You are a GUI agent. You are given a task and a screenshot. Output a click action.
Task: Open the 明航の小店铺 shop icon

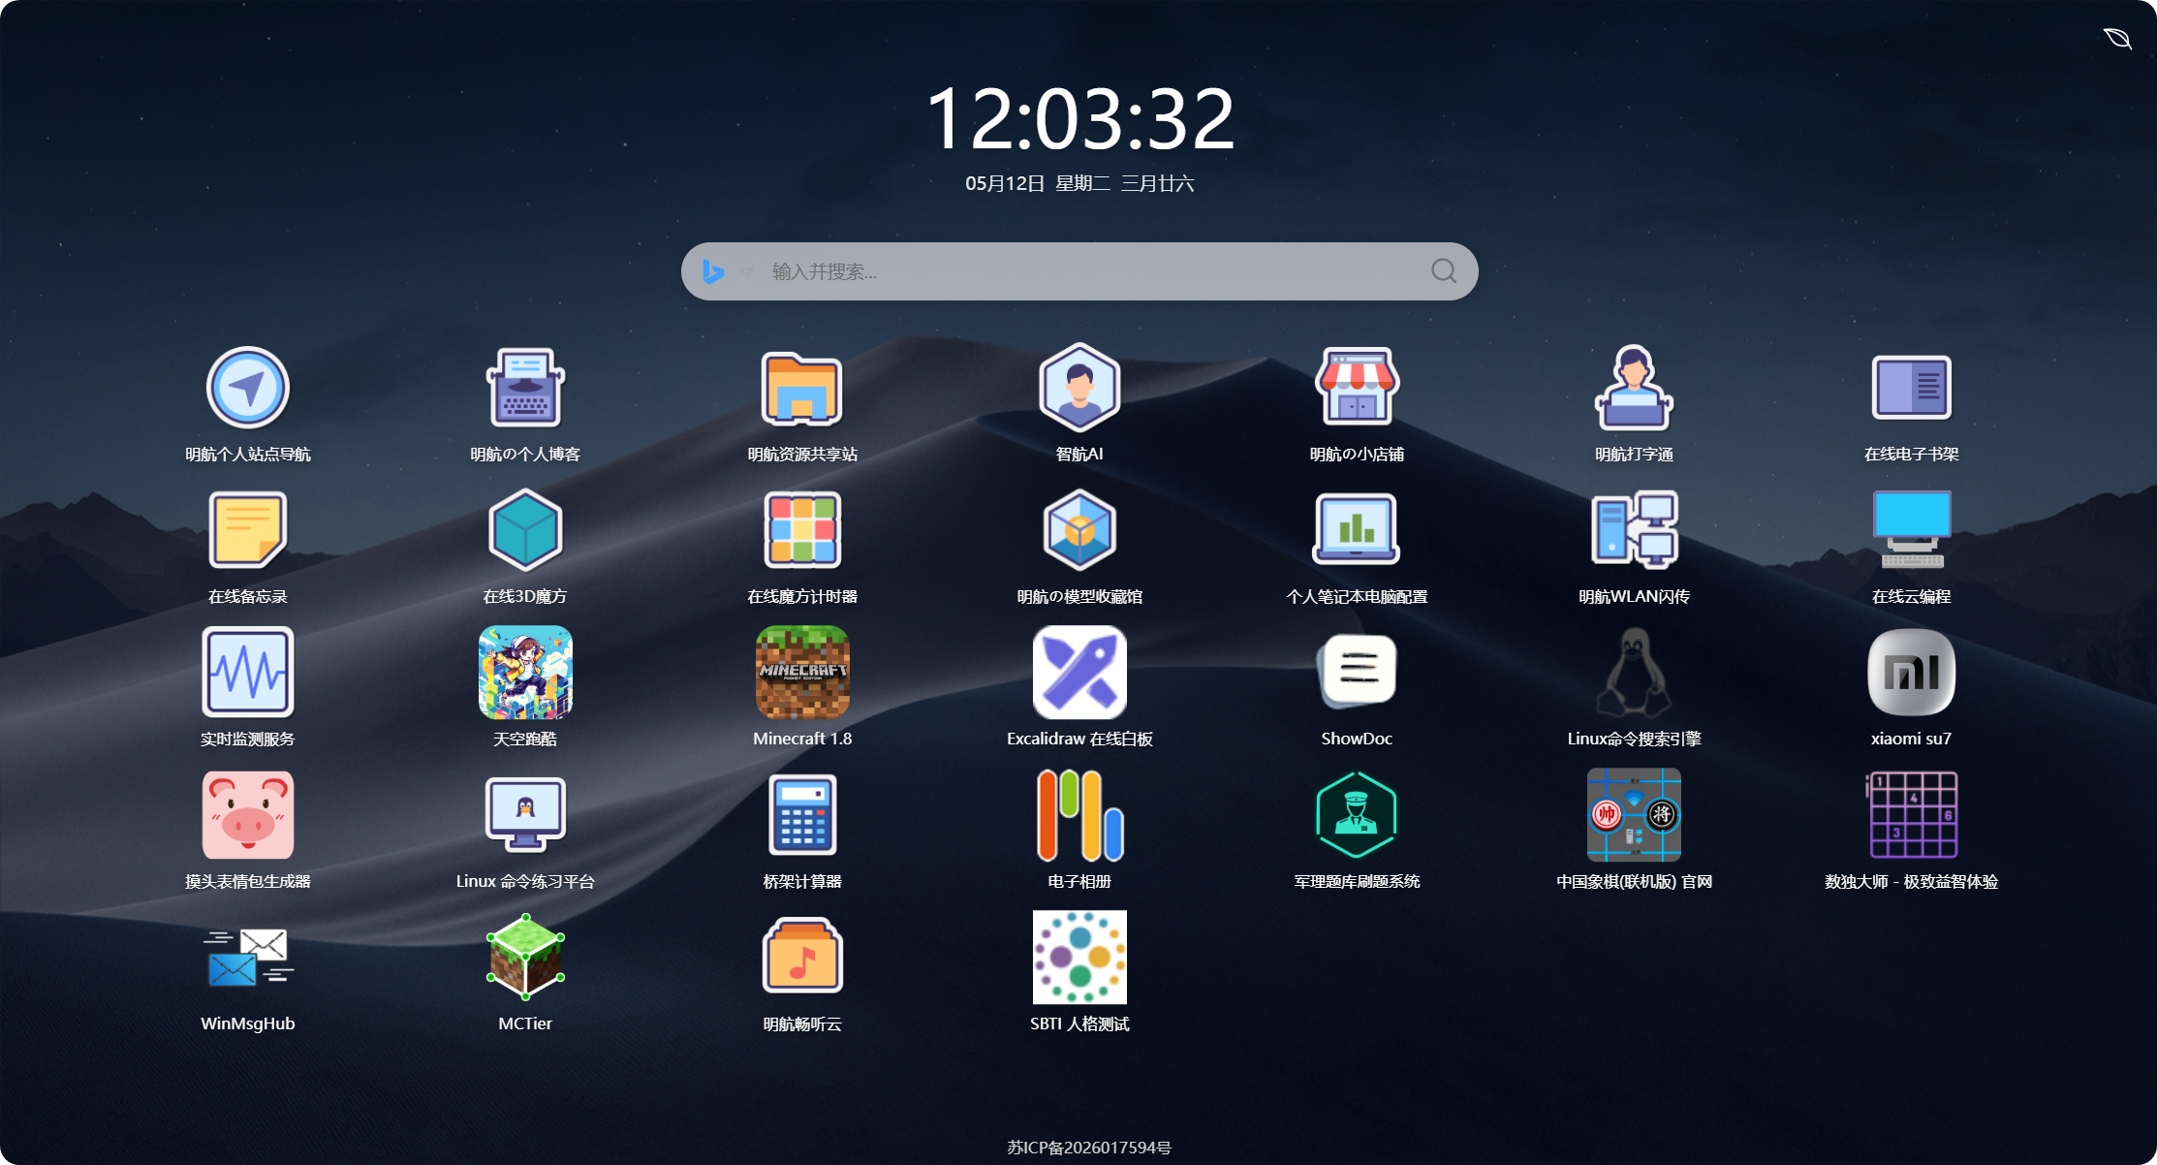(1357, 388)
